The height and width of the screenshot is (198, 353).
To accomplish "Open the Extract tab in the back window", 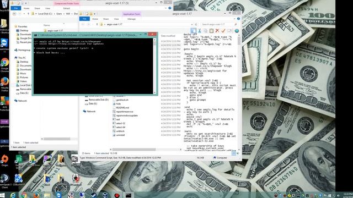I will click(x=66, y=8).
